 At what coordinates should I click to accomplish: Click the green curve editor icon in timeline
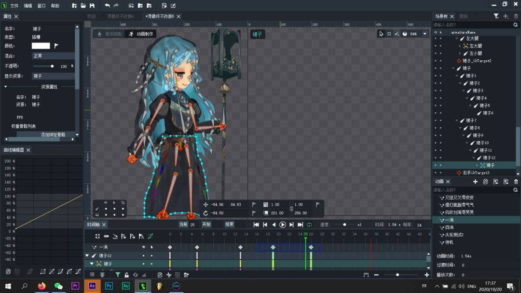coord(150,236)
